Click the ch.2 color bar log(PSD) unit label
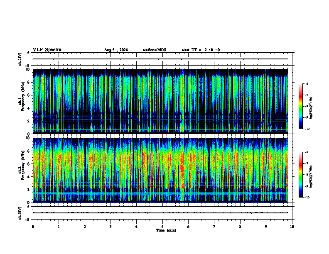329x254 pixels. (x=311, y=176)
